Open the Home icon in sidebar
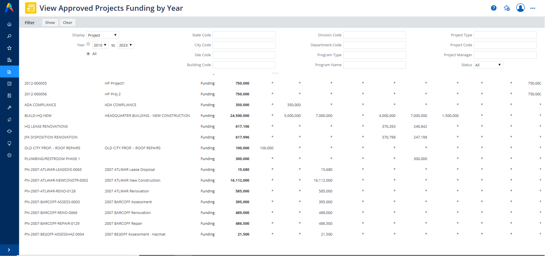The width and height of the screenshot is (545, 256). (9, 24)
